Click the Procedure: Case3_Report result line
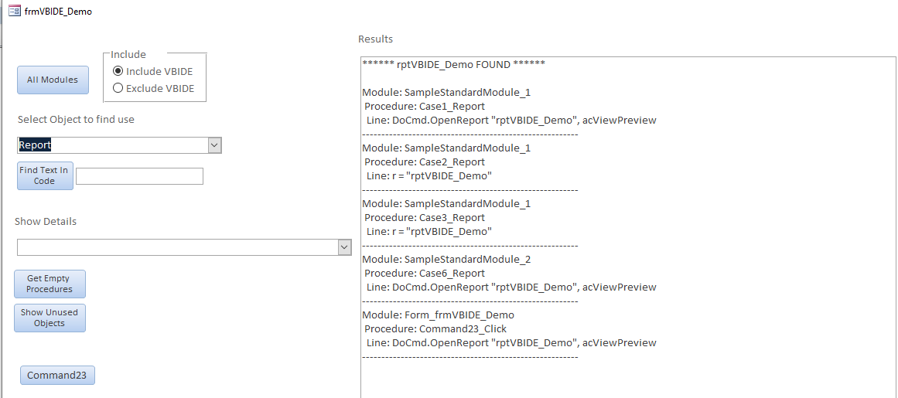Viewport: 898px width, 398px height. click(425, 218)
